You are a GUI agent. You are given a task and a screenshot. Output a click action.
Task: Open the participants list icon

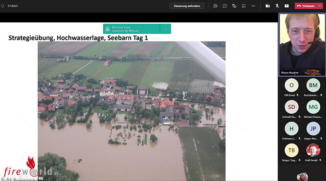(x=215, y=6)
